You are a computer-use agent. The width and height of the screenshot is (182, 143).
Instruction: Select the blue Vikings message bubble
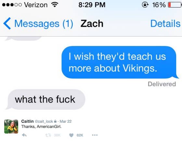pyautogui.click(x=120, y=62)
